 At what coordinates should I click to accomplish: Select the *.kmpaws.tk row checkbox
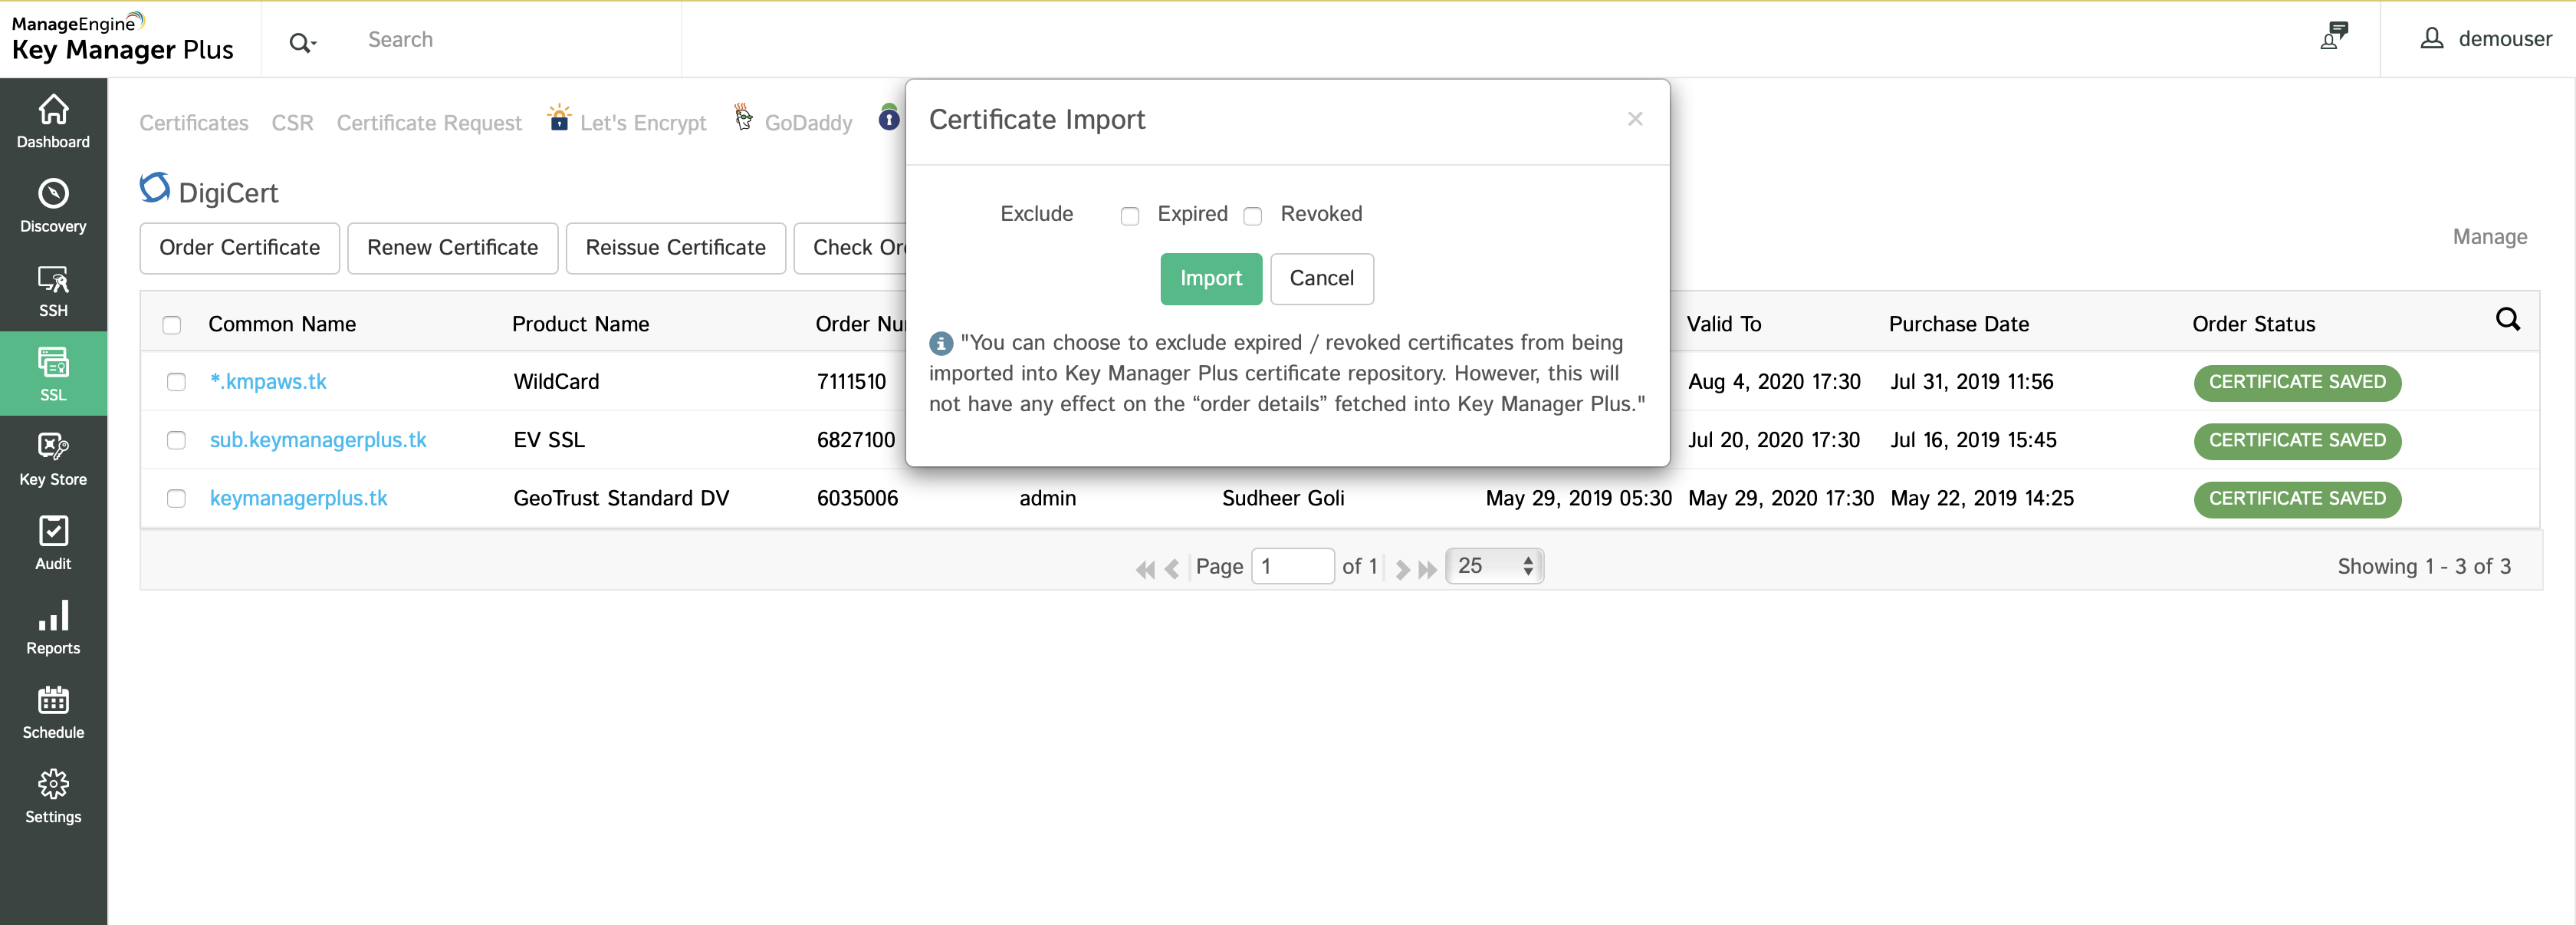(176, 382)
